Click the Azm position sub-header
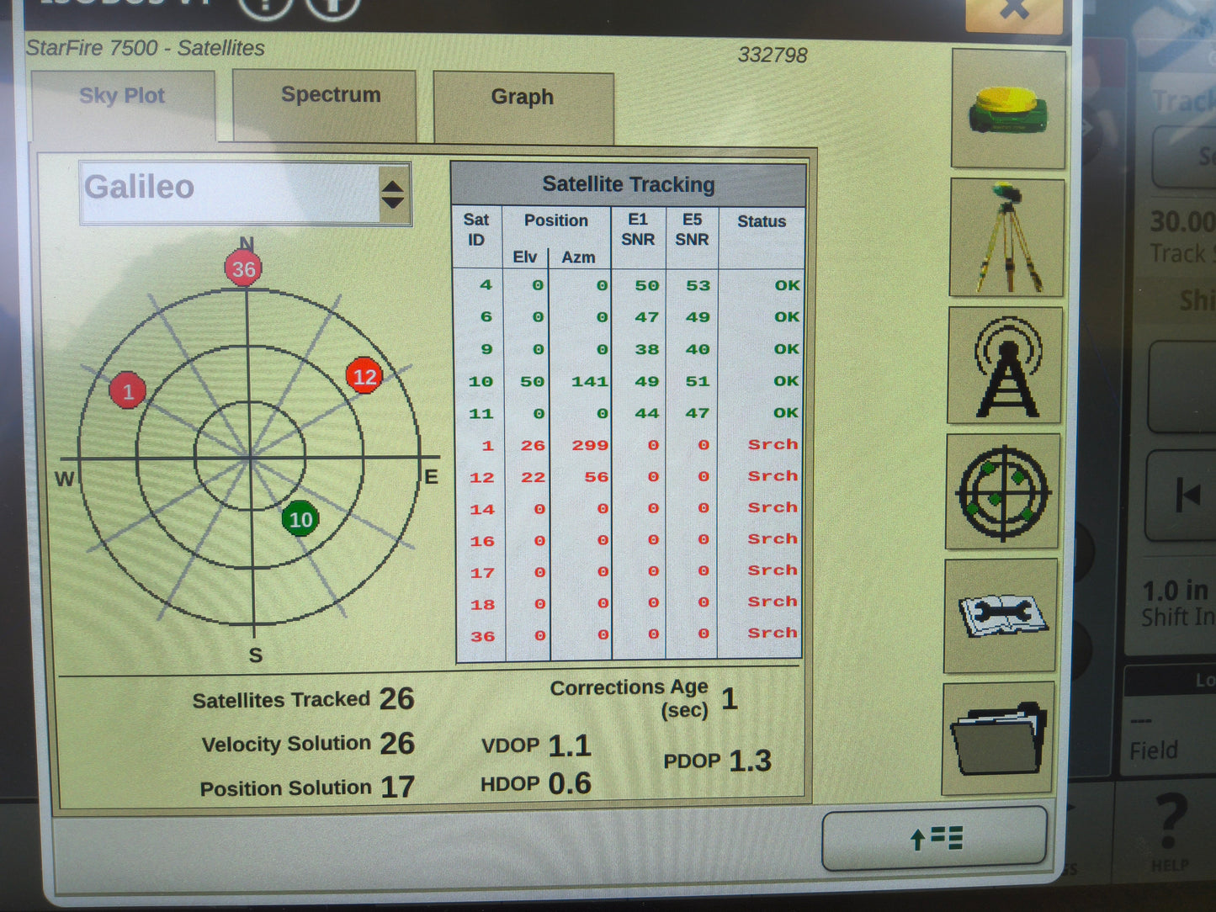The image size is (1216, 912). click(578, 257)
